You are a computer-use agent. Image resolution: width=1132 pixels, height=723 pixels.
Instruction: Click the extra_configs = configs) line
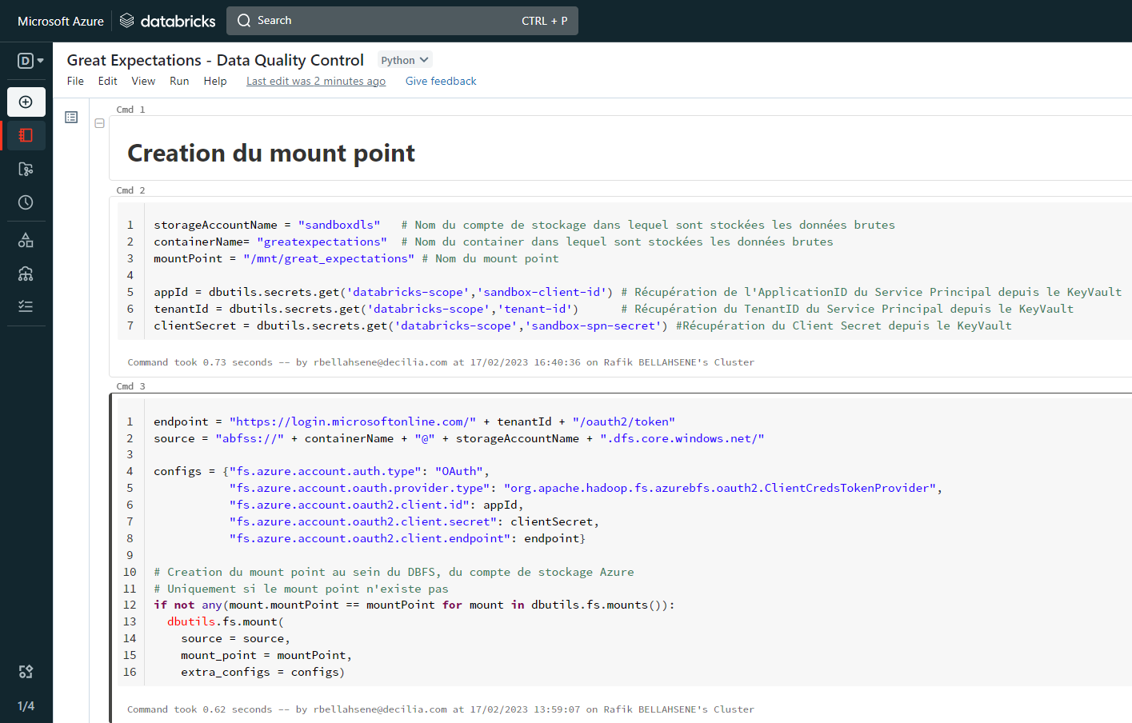pos(263,672)
